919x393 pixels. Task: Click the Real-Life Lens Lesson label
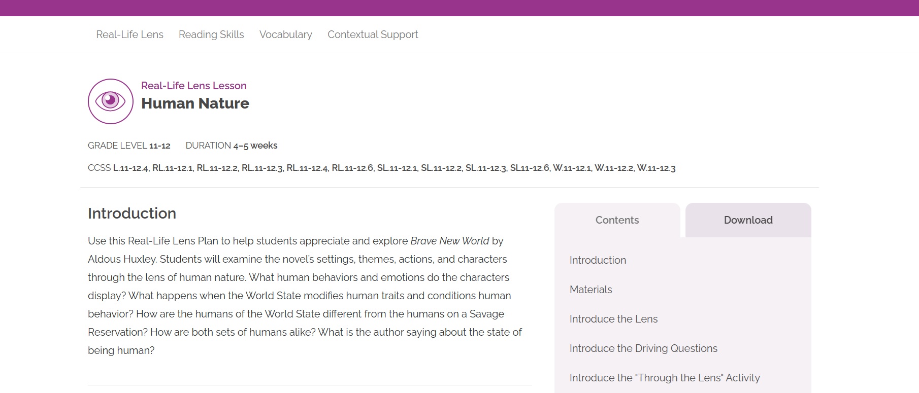[193, 86]
